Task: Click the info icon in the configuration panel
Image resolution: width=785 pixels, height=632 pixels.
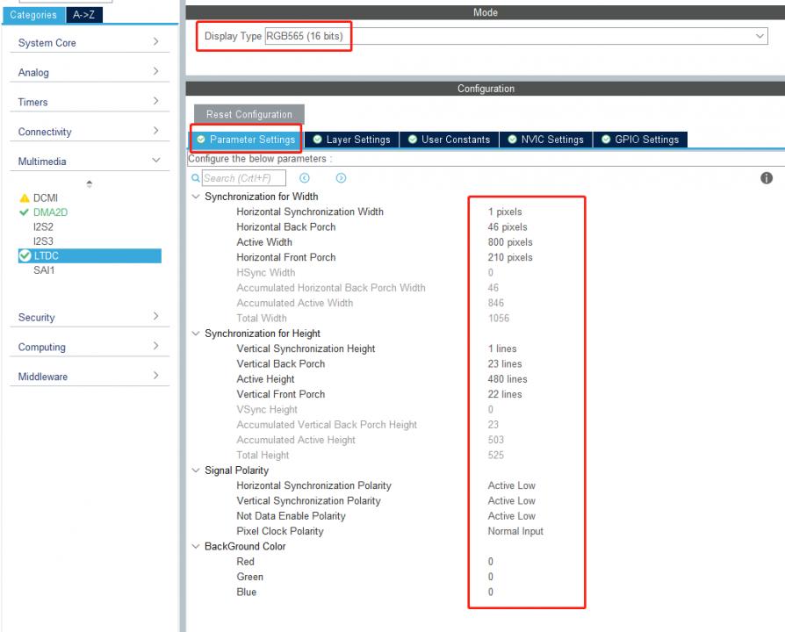Action: (766, 178)
